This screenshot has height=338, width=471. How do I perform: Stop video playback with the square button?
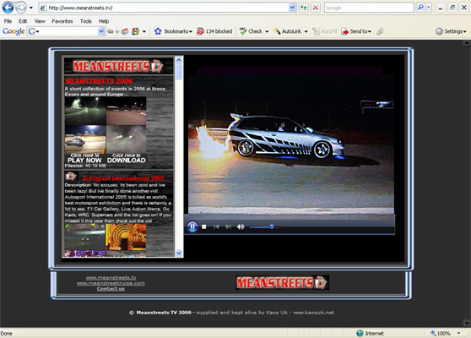point(204,226)
